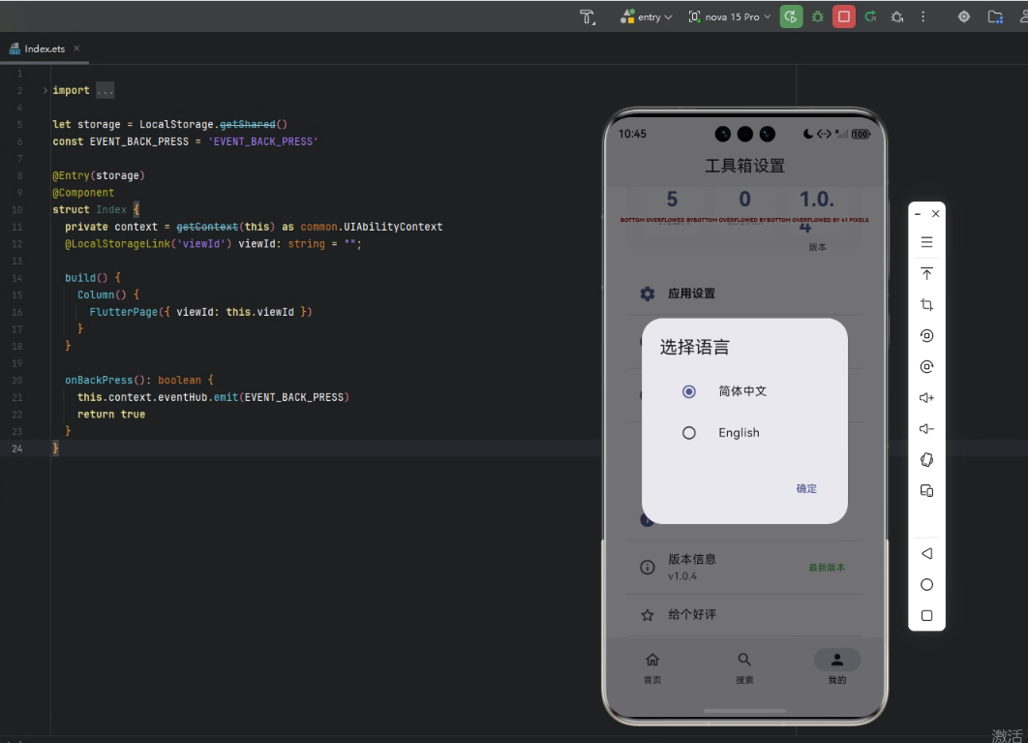Click the 应用设置 section heading

coord(691,294)
